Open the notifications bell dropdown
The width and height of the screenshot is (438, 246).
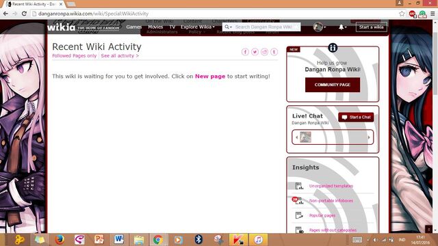(342, 27)
